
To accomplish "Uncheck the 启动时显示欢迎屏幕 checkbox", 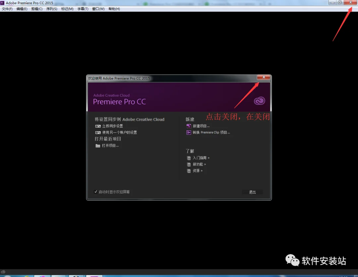I will coord(96,192).
